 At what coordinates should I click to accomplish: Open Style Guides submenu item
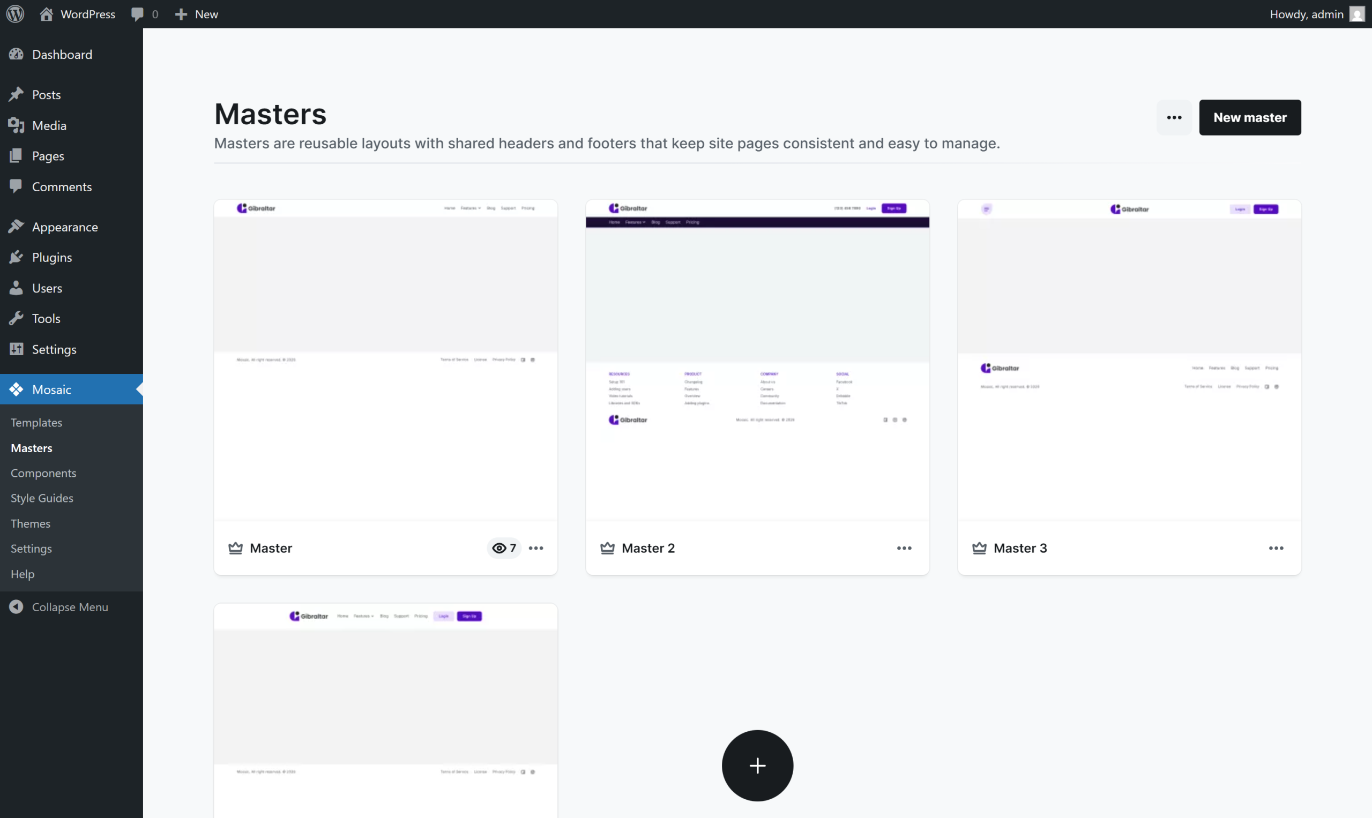42,498
